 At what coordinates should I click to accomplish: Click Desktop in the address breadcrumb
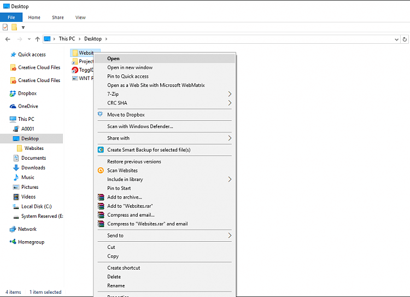pos(93,39)
